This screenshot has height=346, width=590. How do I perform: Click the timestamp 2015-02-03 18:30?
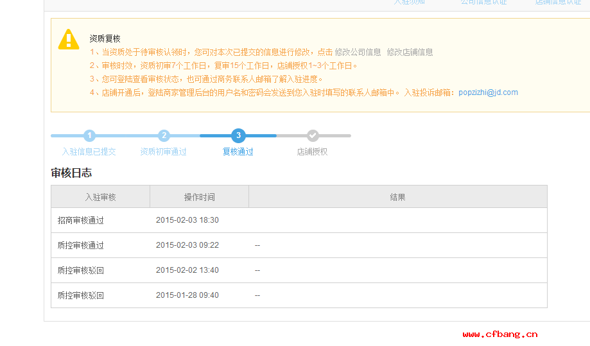tap(187, 220)
